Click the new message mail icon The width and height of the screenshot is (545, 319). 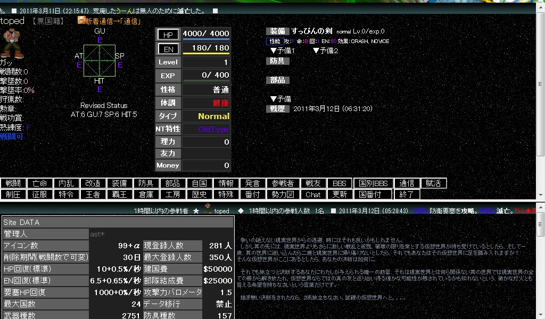click(x=81, y=20)
